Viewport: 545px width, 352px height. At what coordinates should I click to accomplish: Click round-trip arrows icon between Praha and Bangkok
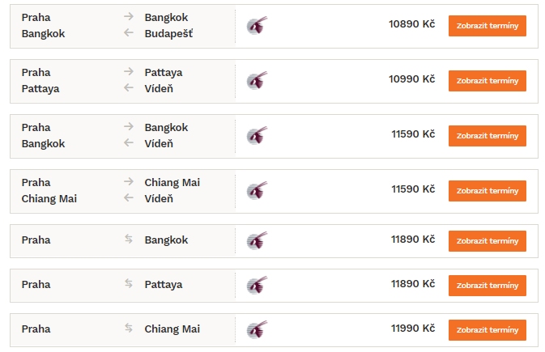[129, 239]
